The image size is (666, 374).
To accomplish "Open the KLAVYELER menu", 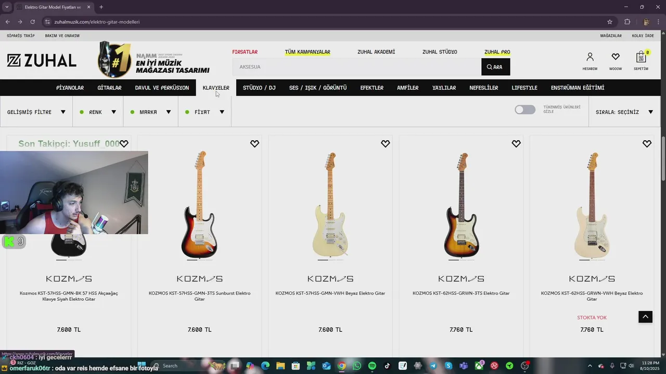I will [x=216, y=88].
